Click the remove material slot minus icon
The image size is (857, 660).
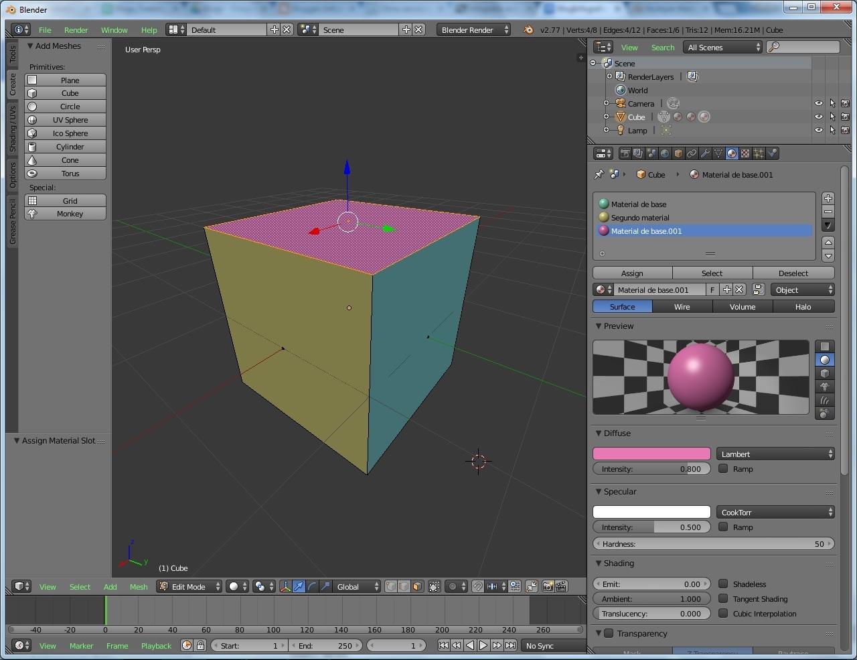(x=828, y=212)
